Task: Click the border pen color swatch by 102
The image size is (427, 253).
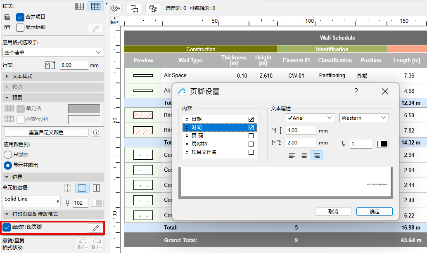Action: click(x=97, y=203)
